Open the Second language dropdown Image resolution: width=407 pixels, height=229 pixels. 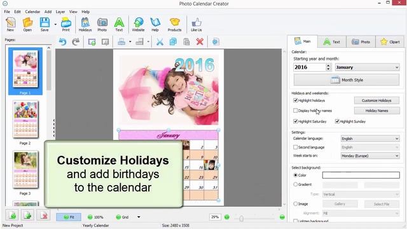point(370,147)
